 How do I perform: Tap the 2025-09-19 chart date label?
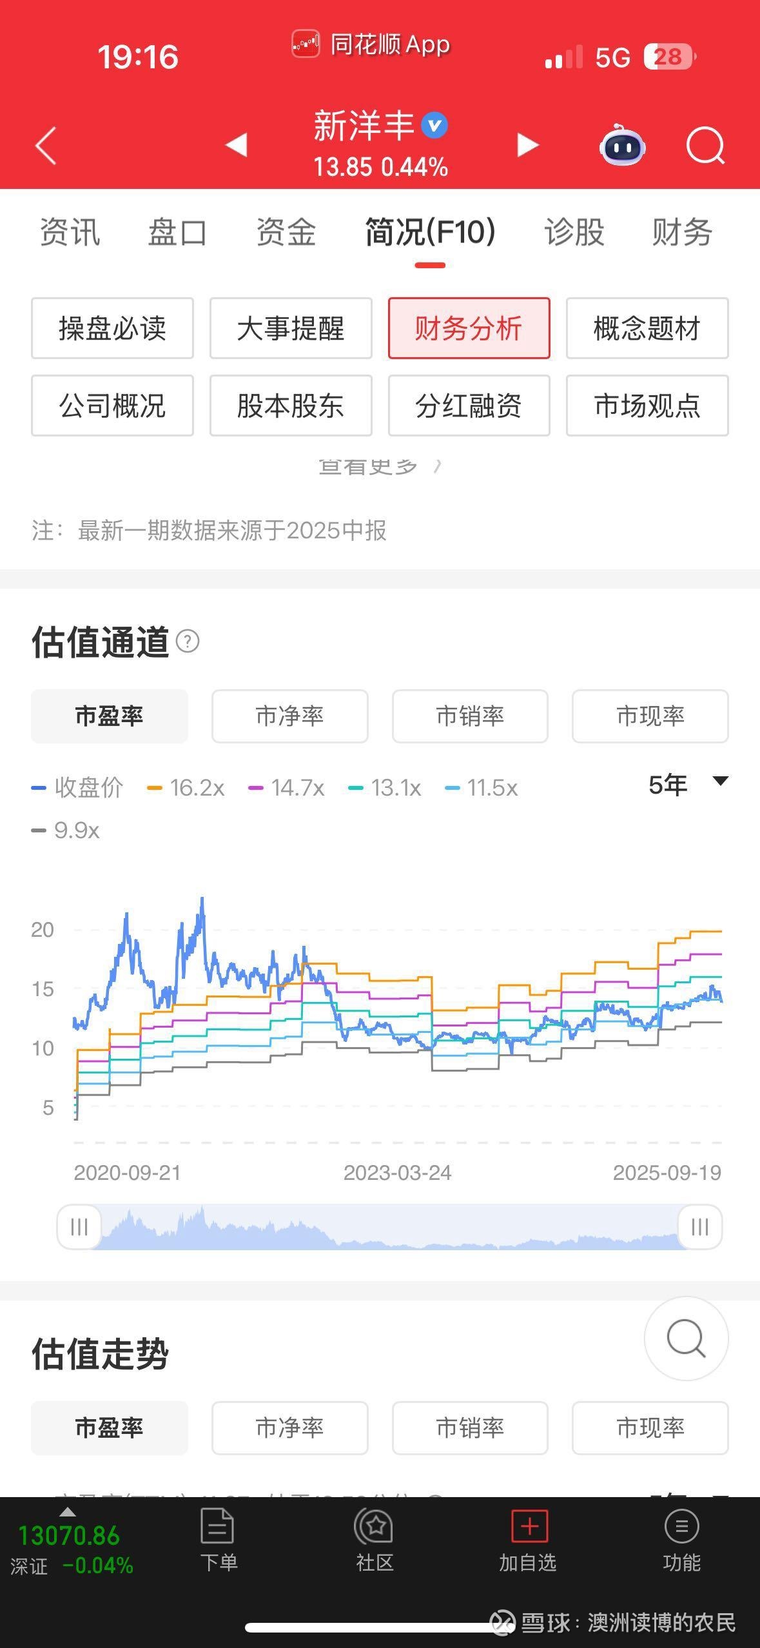[x=667, y=1172]
